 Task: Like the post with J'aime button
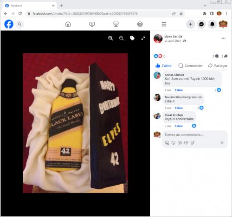(x=163, y=66)
